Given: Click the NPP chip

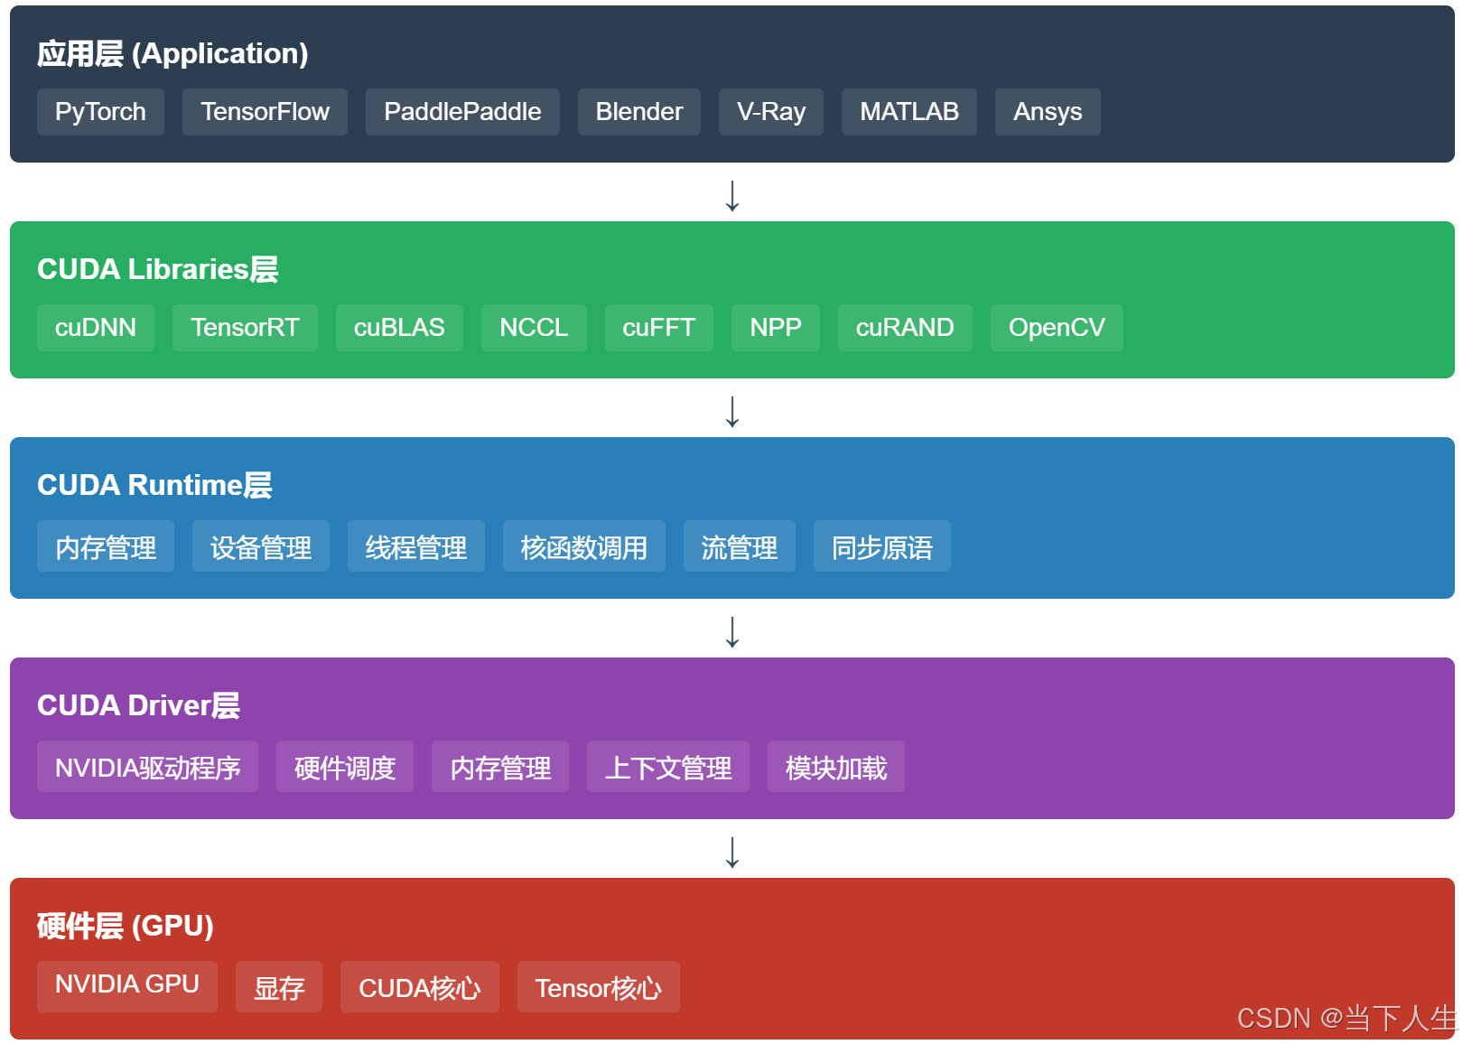Looking at the screenshot, I should pyautogui.click(x=776, y=328).
